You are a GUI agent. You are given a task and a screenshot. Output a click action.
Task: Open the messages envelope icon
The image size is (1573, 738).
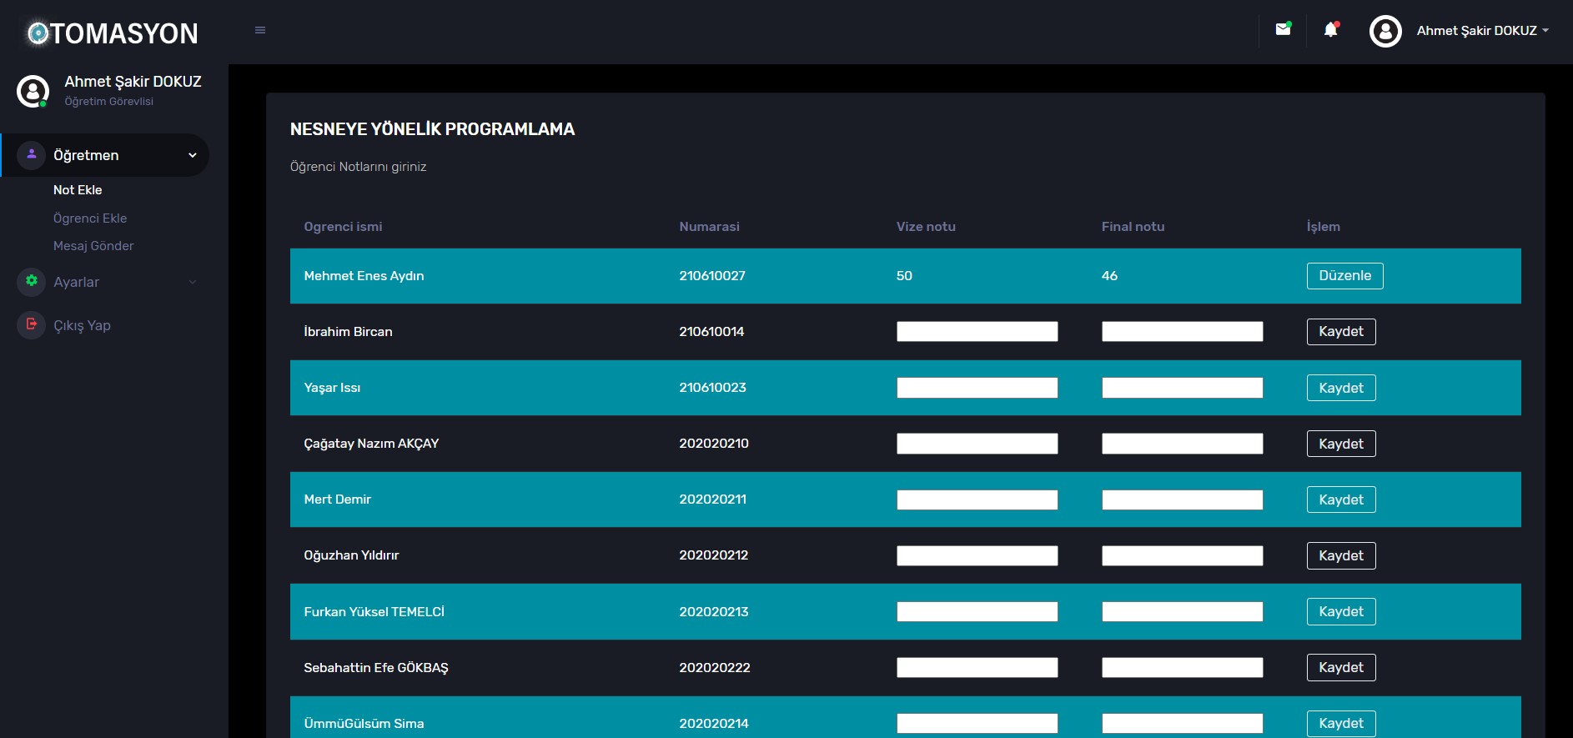[x=1284, y=29]
